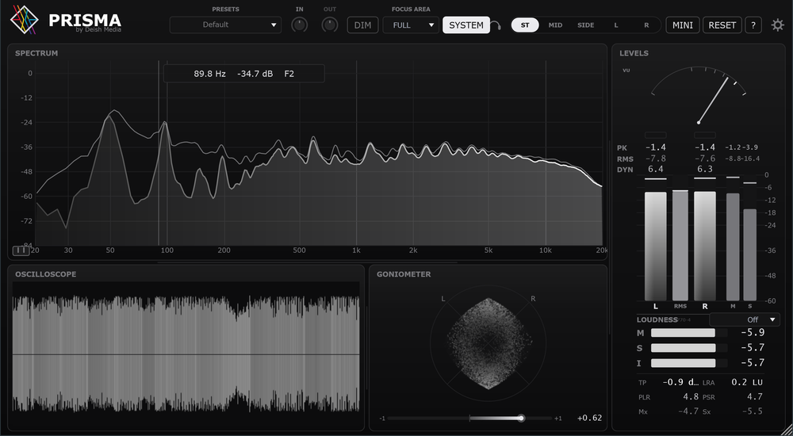Click the right channel clip indicator above PK
The image size is (793, 436).
tap(704, 135)
